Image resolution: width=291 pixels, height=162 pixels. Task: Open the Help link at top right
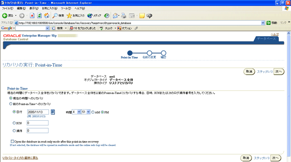(275, 35)
